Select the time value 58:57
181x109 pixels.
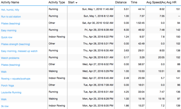(141, 64)
